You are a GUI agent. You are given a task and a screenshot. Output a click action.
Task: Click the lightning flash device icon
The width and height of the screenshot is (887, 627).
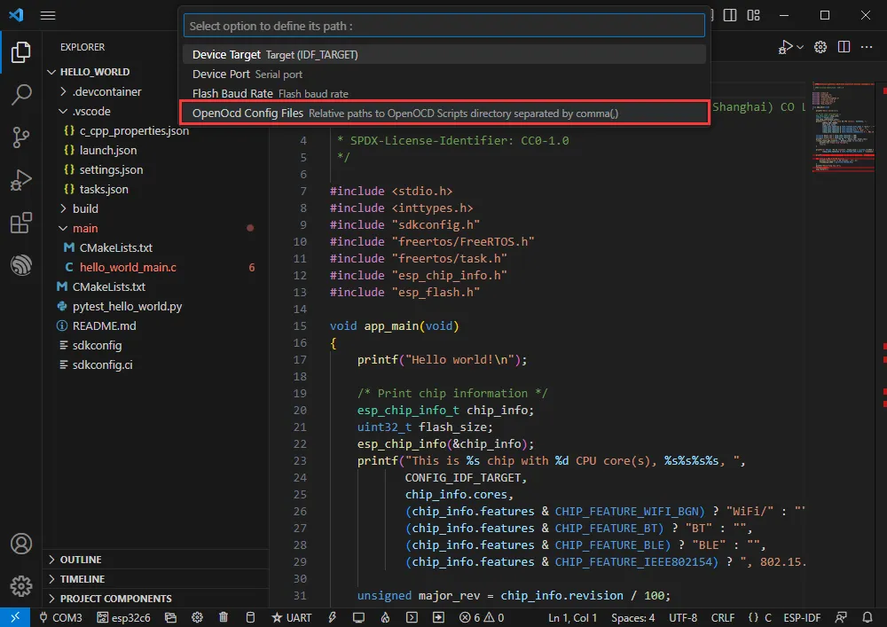333,617
